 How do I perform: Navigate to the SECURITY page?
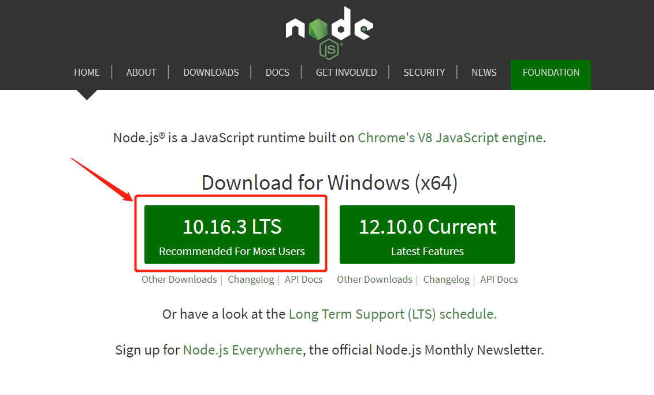(424, 72)
